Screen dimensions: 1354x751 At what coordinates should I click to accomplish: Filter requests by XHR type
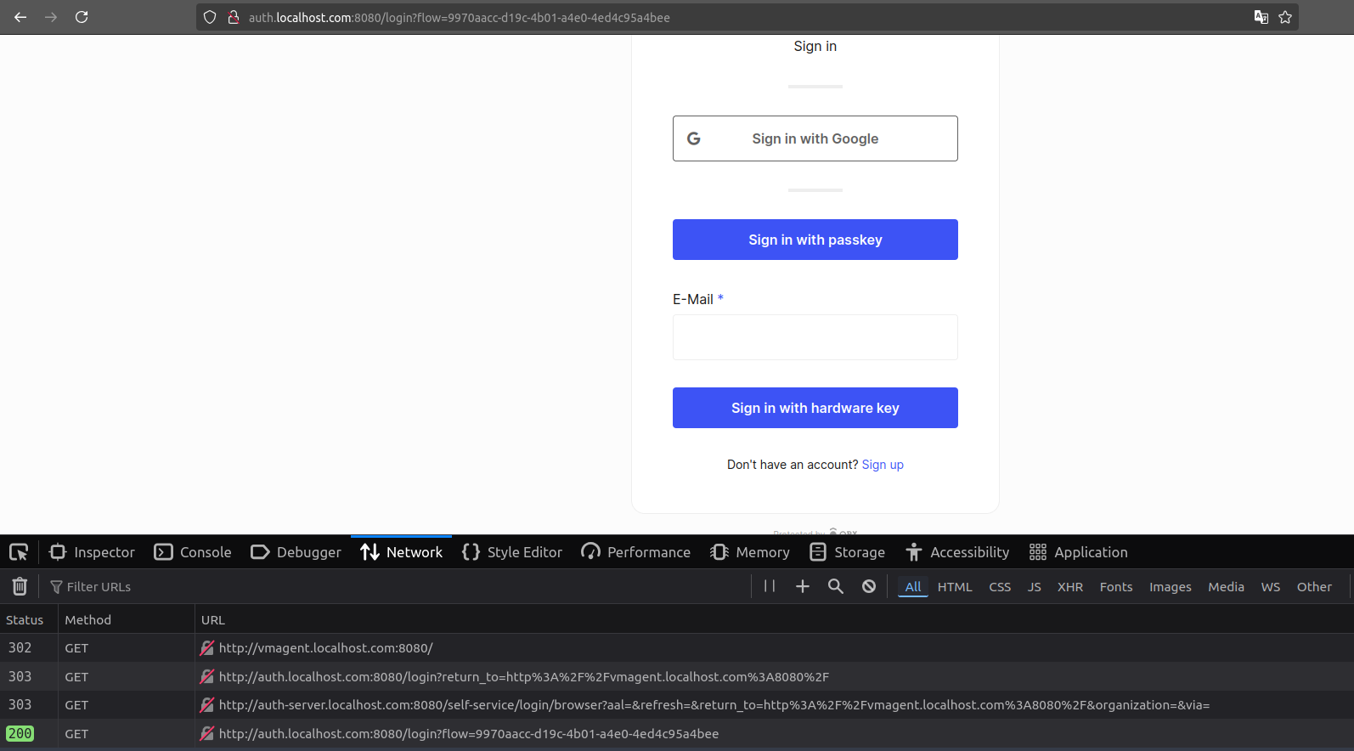(x=1069, y=587)
